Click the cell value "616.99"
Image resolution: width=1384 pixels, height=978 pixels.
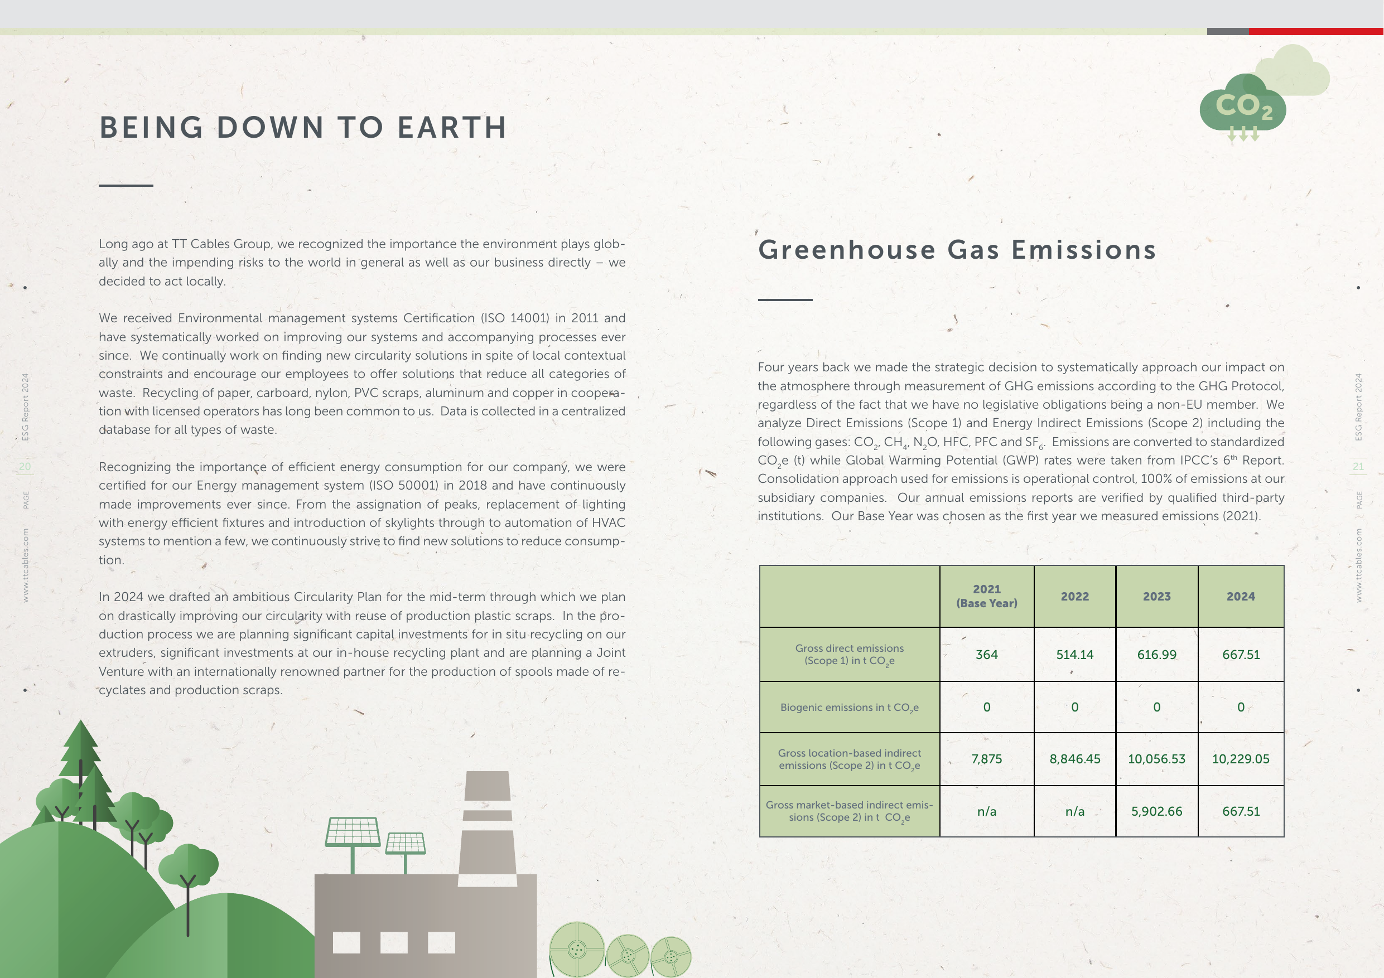point(1156,655)
